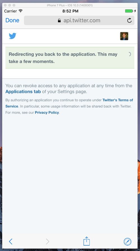The image size is (140, 251).
Task: Tap the 8:52 PM clock in the status bar
Action: tap(70, 11)
